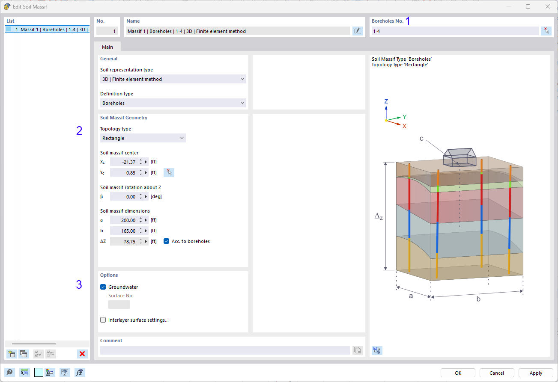Image resolution: width=558 pixels, height=382 pixels.
Task: Open the help search icon at bottom left
Action: tap(9, 373)
